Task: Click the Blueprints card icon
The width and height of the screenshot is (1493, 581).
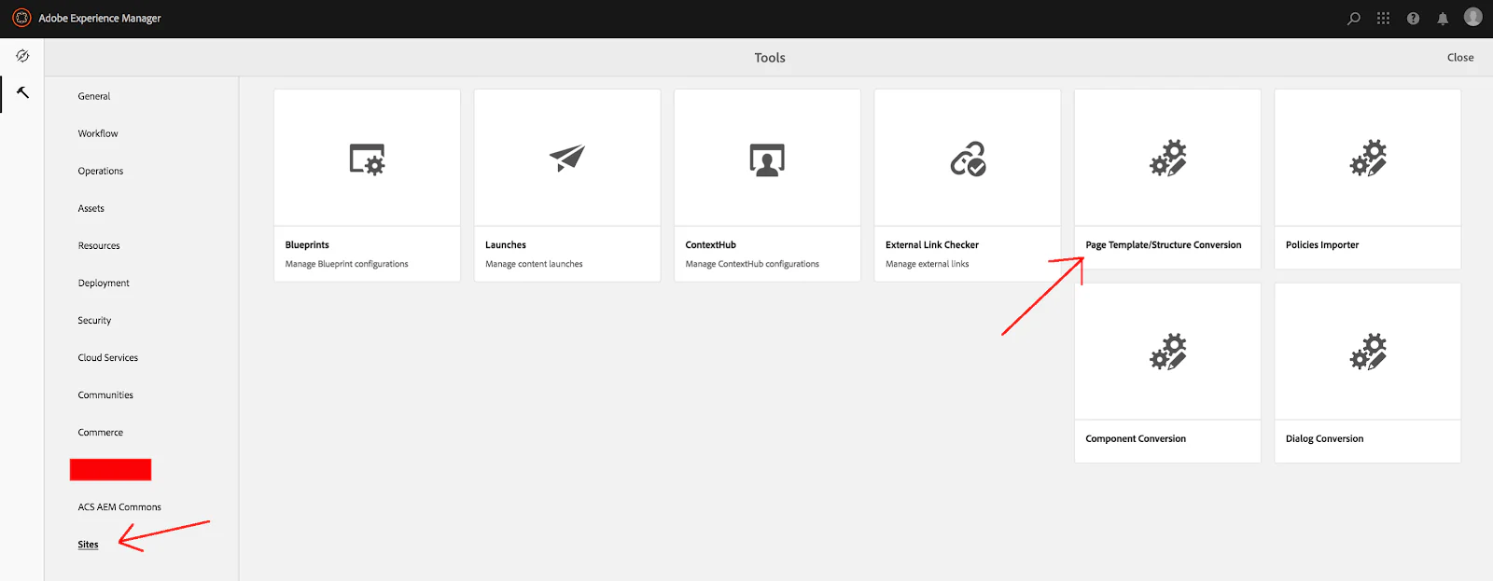Action: 367,159
